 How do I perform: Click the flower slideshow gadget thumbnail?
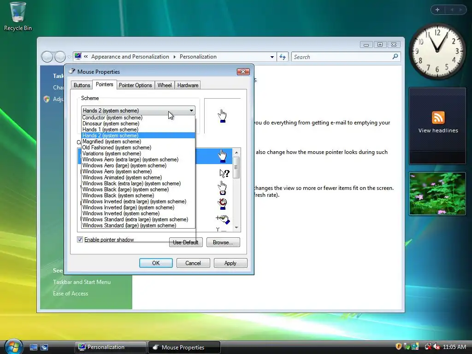tap(437, 194)
